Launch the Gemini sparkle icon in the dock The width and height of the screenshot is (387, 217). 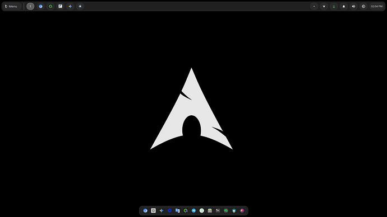click(x=162, y=211)
